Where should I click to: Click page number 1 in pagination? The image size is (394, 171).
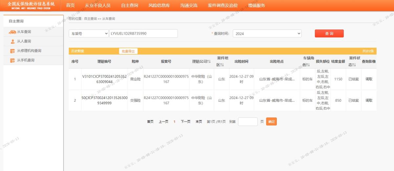[x=174, y=122]
